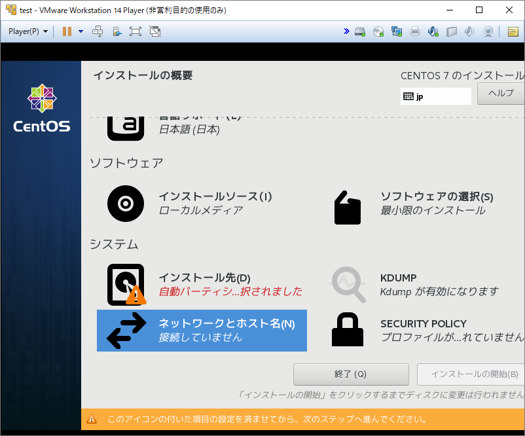Click 最小限のインストール text
The height and width of the screenshot is (436, 525).
(433, 210)
